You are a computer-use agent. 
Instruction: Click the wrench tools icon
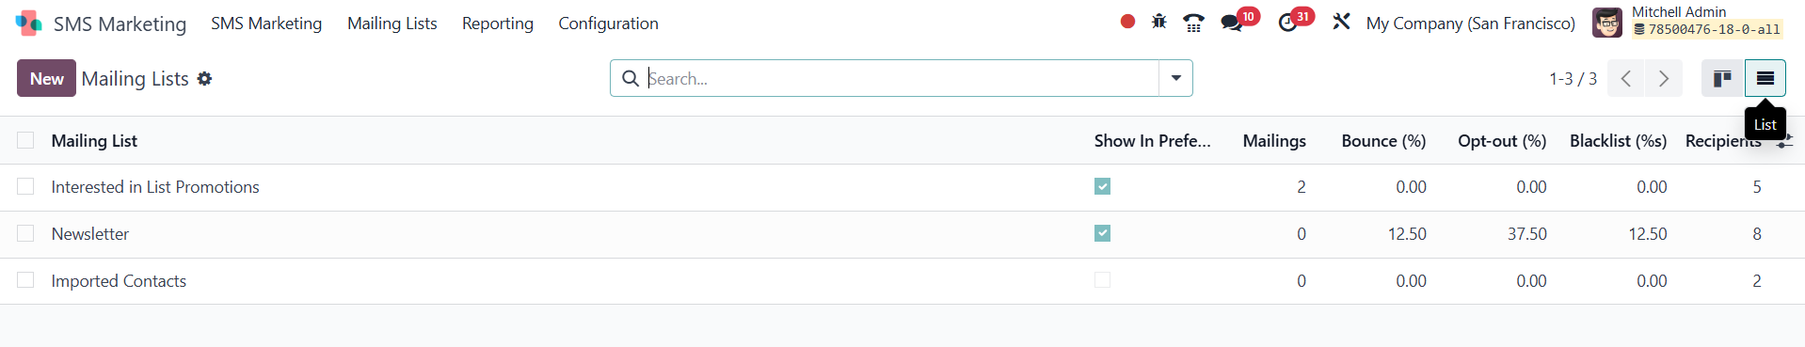(x=1341, y=22)
